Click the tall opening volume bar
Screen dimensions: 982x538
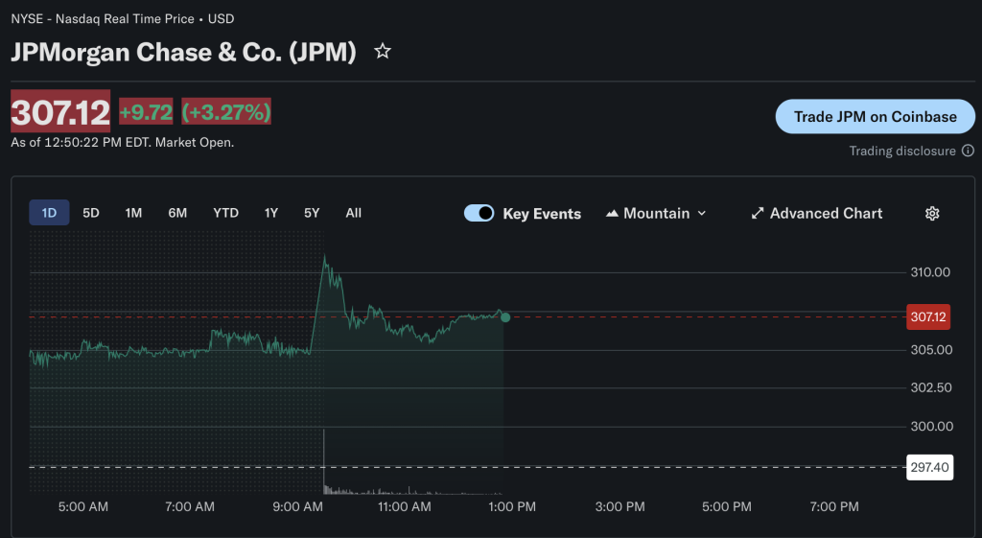coord(324,461)
